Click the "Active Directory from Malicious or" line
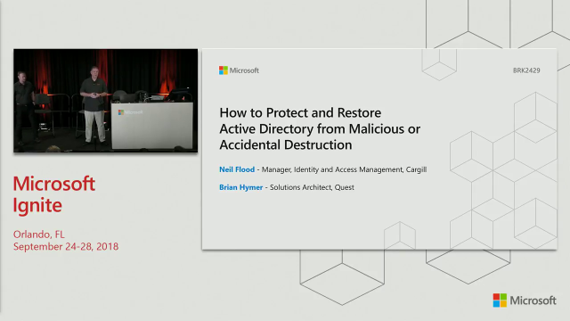This screenshot has height=321, width=570. coord(320,128)
